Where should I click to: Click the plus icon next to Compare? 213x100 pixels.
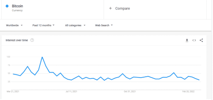(110, 8)
